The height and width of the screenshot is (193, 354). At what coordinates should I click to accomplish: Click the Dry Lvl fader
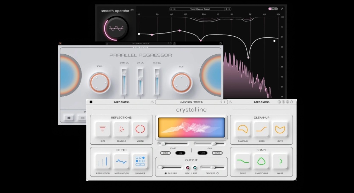[141, 82]
